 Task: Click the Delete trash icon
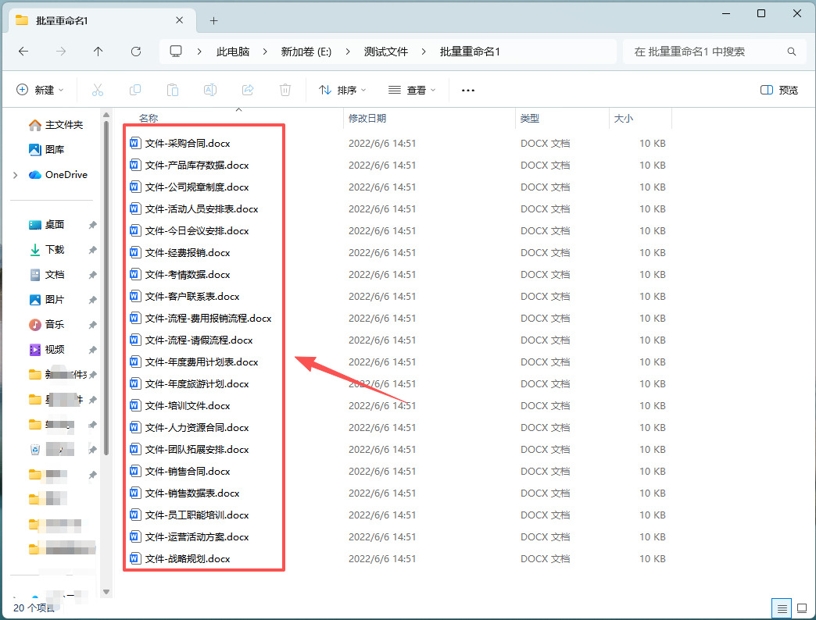click(x=285, y=90)
